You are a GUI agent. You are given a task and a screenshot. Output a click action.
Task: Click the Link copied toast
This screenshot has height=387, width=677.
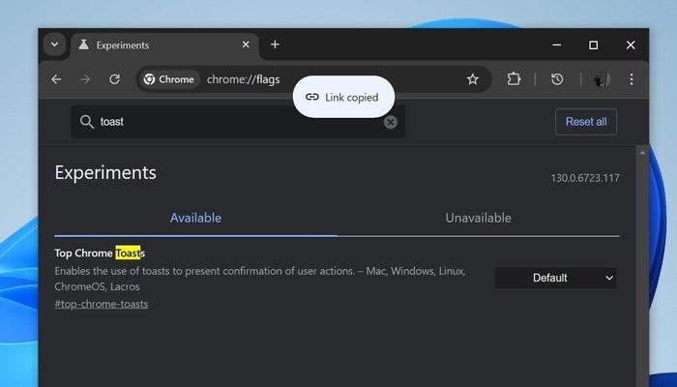pyautogui.click(x=343, y=97)
